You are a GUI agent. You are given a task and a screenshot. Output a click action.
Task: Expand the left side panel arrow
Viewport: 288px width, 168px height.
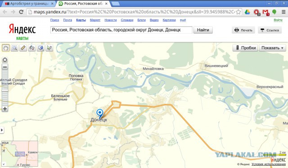[x=2, y=130]
